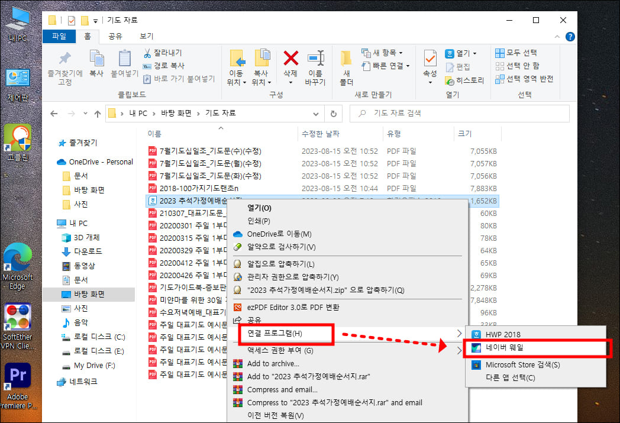Select the 잘라내기 (Cut) icon
Image resolution: width=620 pixels, height=423 pixels.
[146, 53]
